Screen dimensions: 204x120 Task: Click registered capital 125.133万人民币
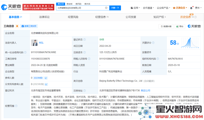108,52
